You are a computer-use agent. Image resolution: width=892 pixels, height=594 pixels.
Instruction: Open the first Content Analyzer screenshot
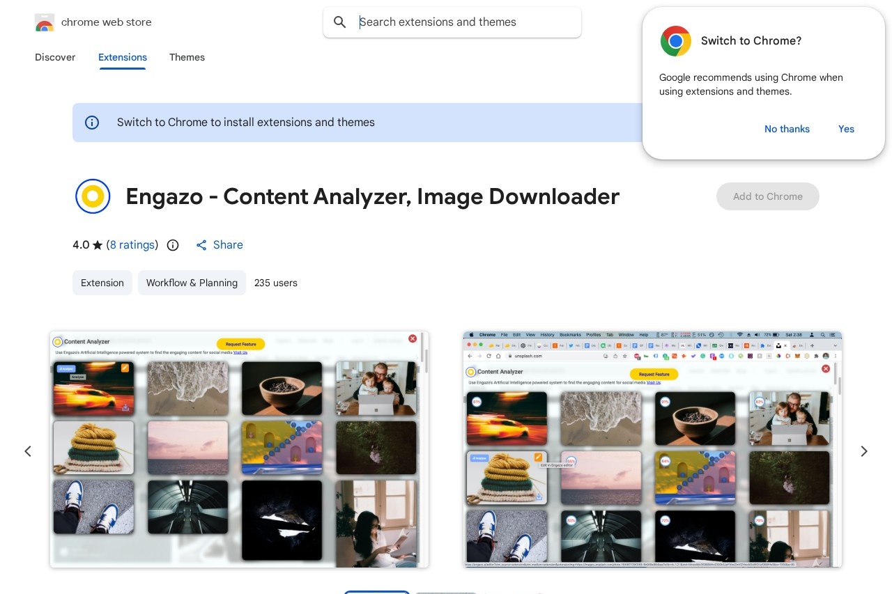[239, 449]
